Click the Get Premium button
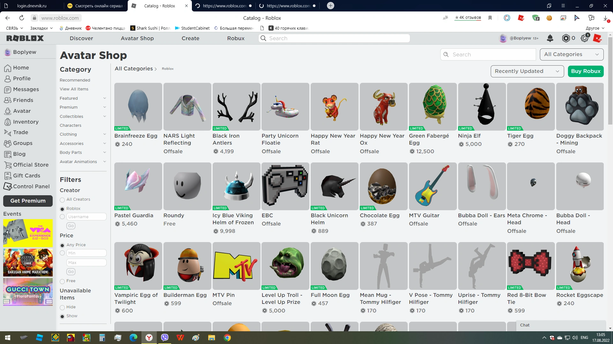613x344 pixels. tap(28, 201)
